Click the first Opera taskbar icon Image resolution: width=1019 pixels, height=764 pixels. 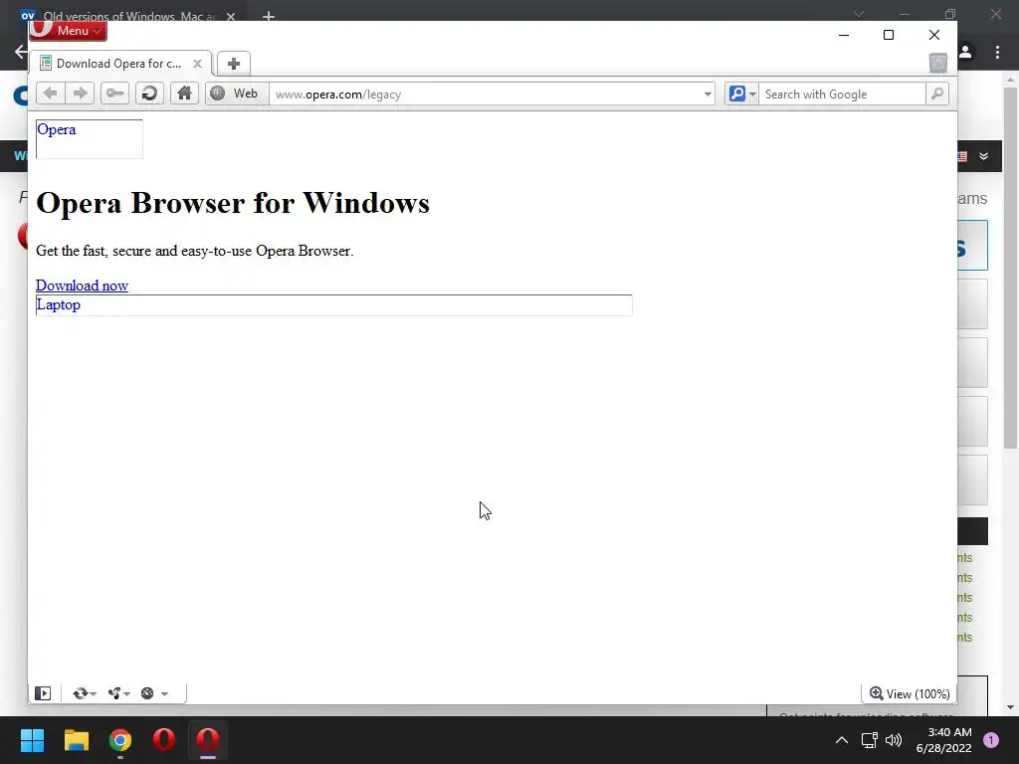164,740
